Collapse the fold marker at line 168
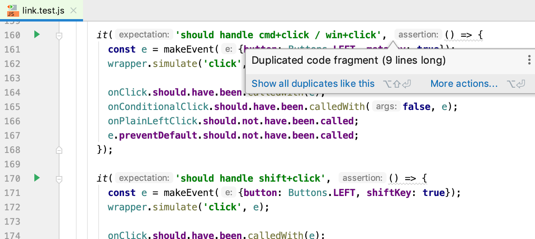Screen dimensions: 535x239 (x=59, y=150)
